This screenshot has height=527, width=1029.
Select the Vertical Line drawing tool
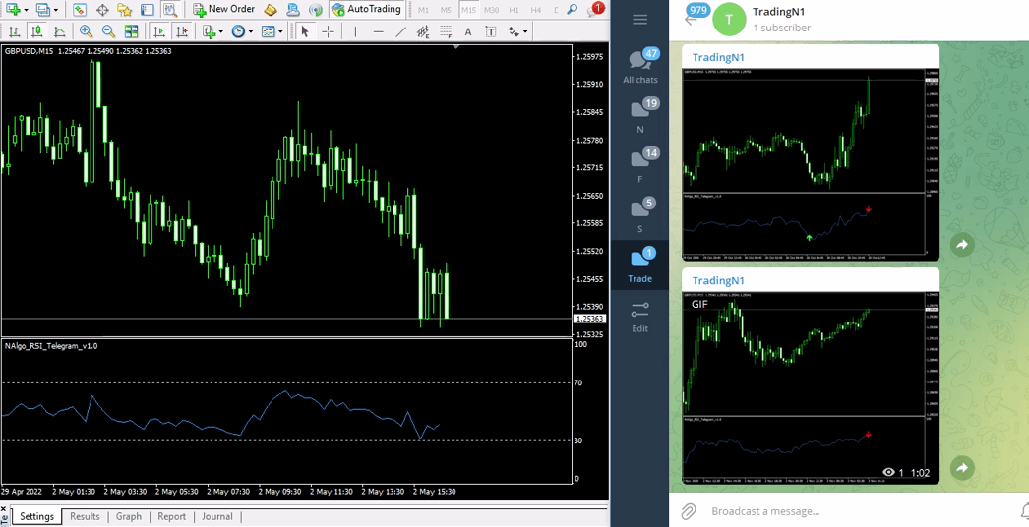coord(355,30)
